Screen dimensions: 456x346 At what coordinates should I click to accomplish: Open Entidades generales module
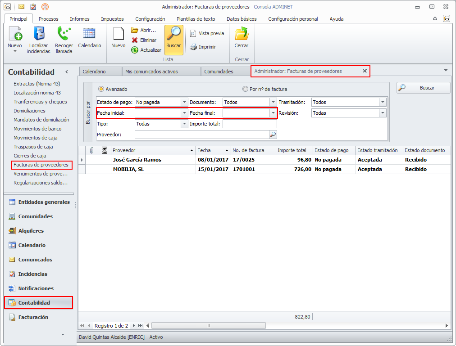(x=40, y=202)
